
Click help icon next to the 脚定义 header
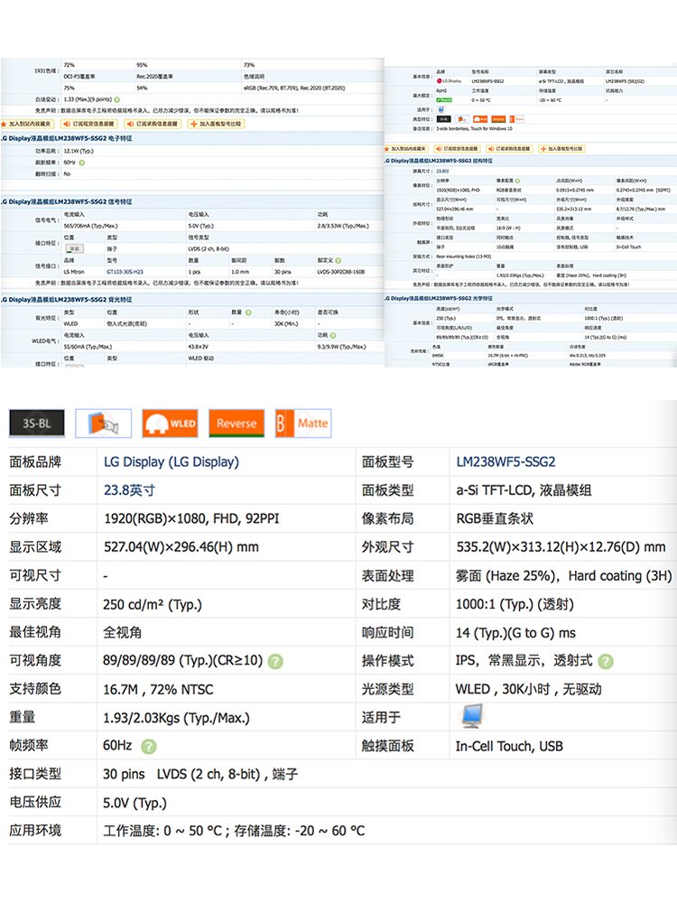(338, 260)
